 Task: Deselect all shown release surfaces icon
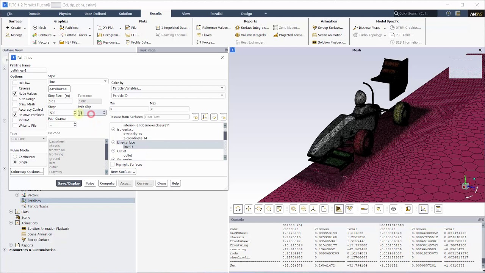click(x=223, y=117)
